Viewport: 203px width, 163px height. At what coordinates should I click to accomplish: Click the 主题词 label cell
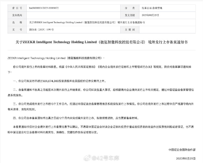(x=130, y=30)
